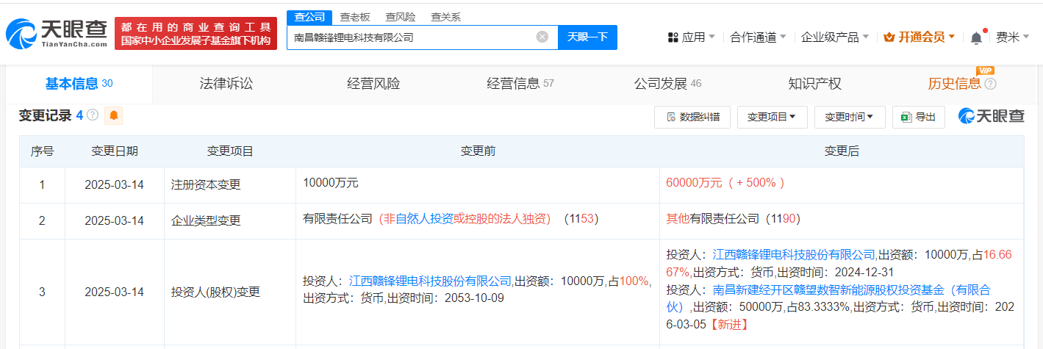Switch to the 查关系 search tab

pyautogui.click(x=446, y=18)
